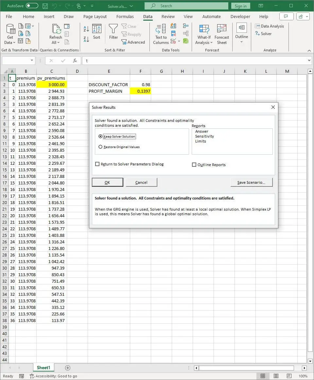The image size is (314, 380).
Task: Click the horizontal scrollbar right arrow
Action: (304, 368)
